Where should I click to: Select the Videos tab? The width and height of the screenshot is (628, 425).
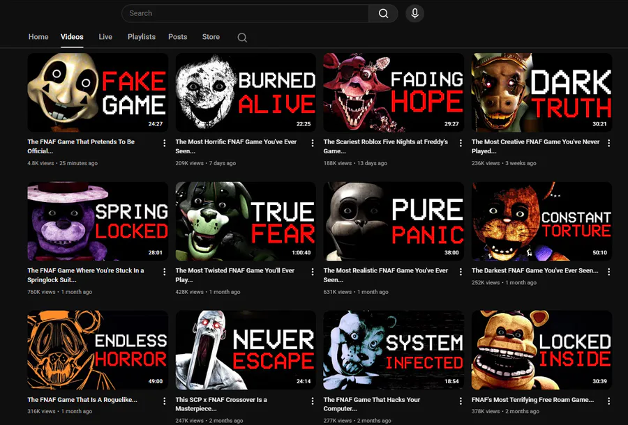(x=72, y=37)
